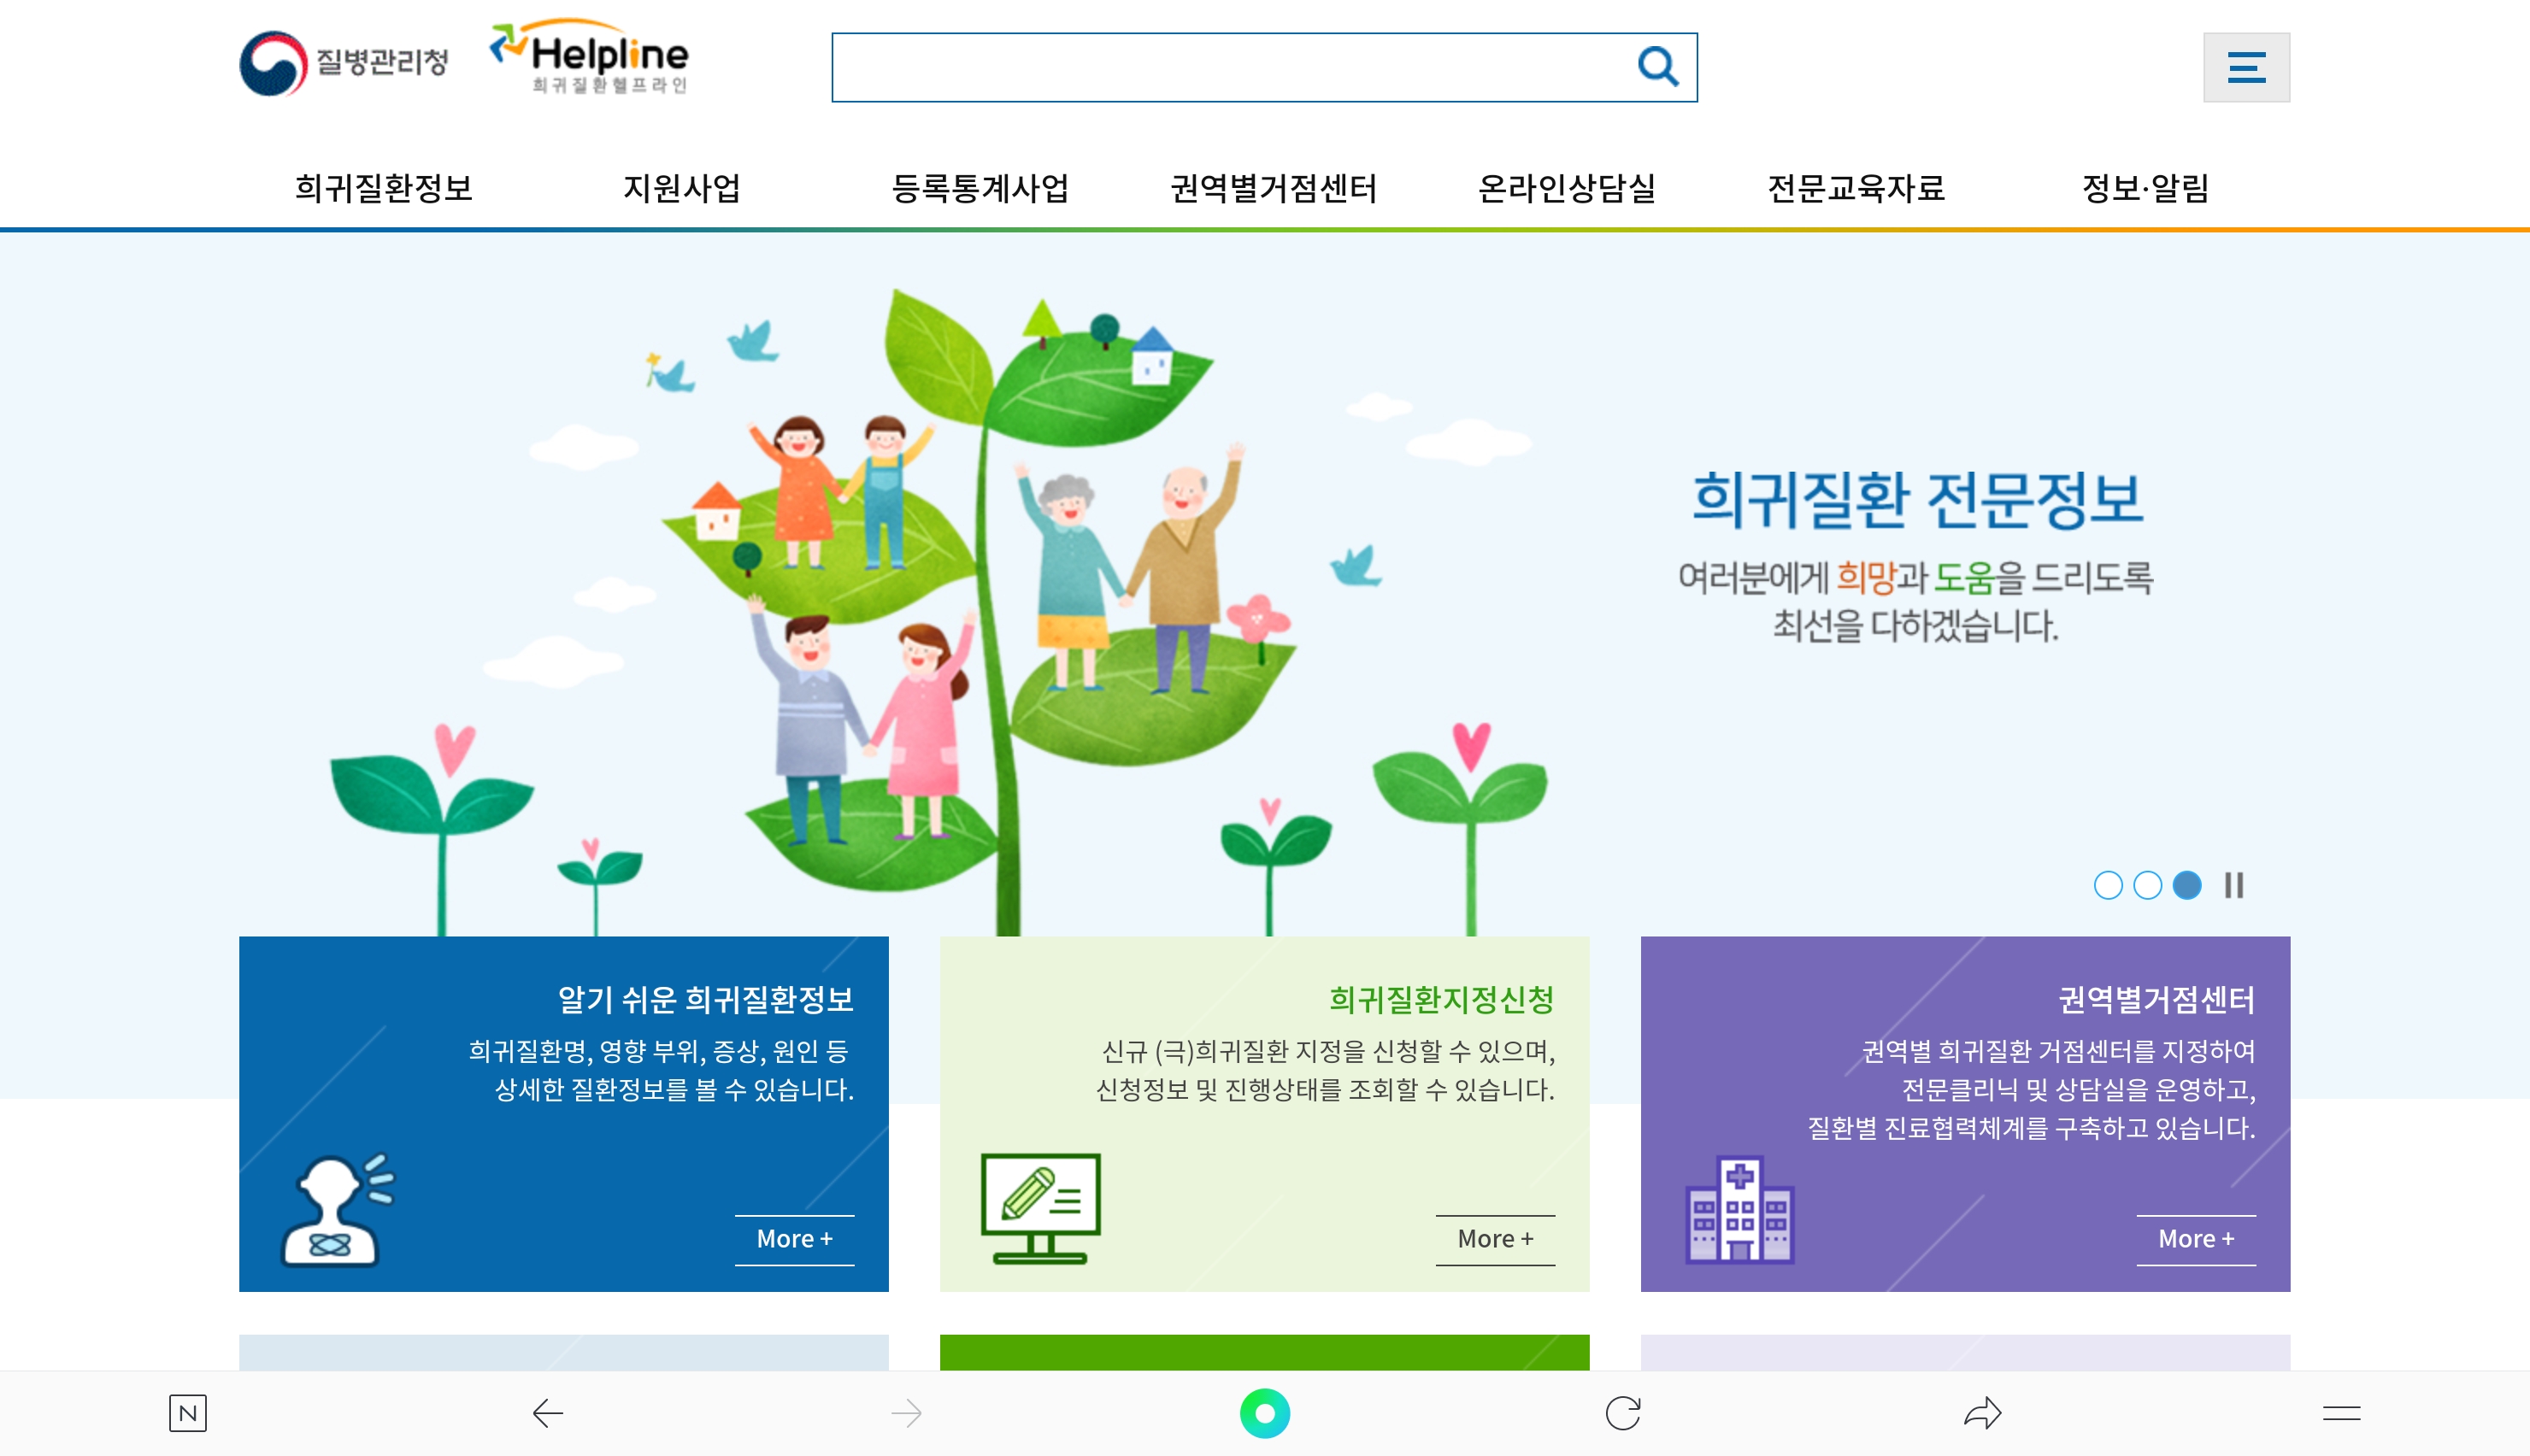Click More+ on 권역별거점센터 card
2530x1456 pixels.
point(2196,1239)
